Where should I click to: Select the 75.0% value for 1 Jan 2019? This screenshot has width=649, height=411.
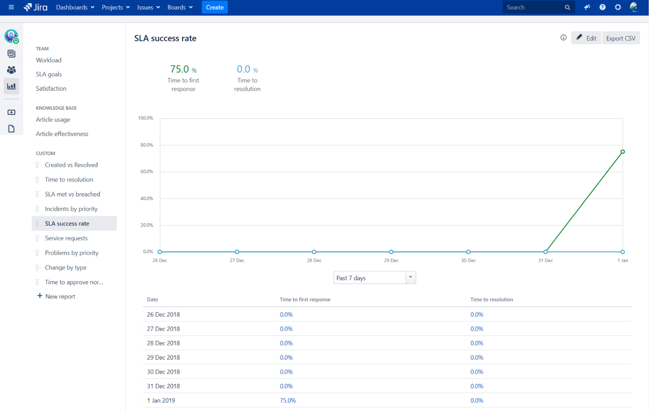(287, 400)
